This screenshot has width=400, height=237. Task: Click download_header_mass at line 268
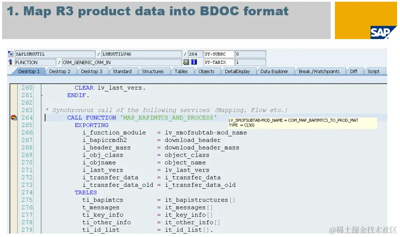202,148
